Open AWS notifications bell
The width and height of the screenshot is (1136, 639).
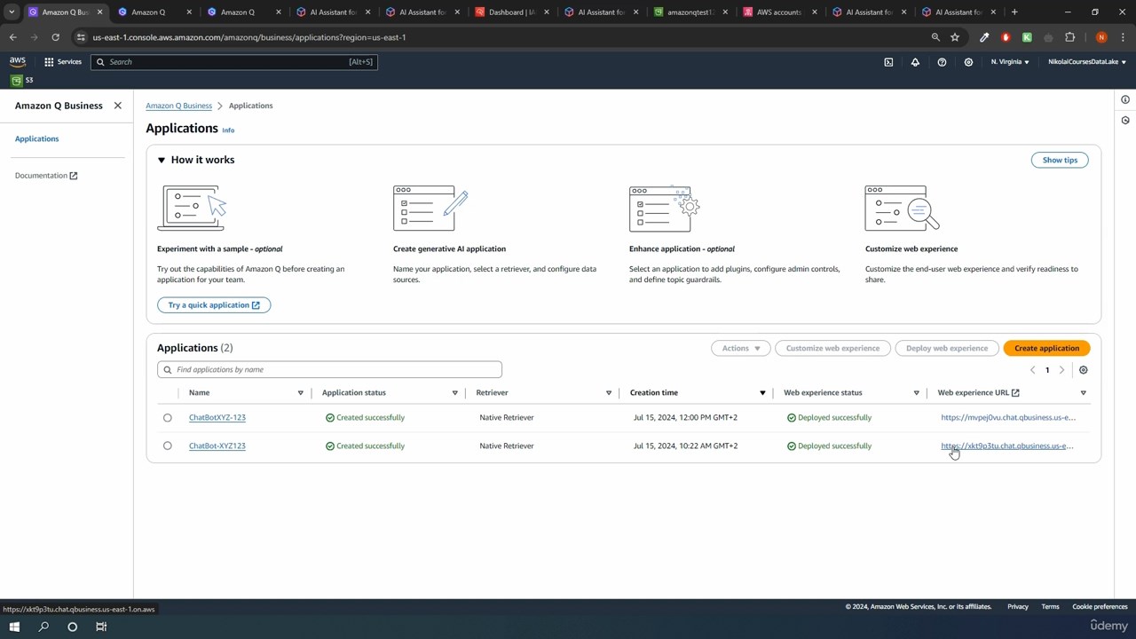coord(915,62)
